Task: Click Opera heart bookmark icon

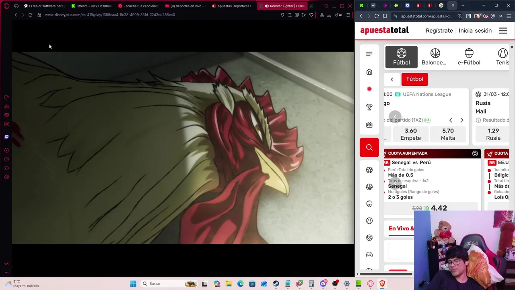Action: point(311,15)
